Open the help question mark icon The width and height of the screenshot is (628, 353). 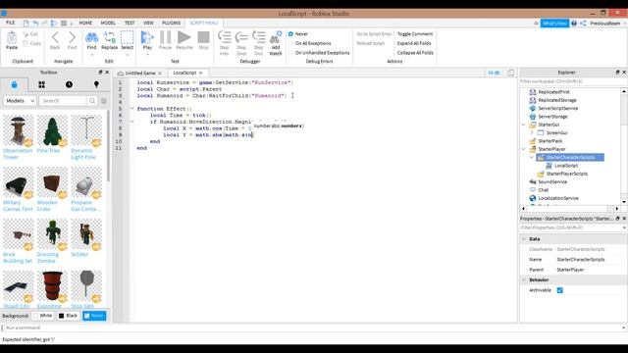[574, 24]
